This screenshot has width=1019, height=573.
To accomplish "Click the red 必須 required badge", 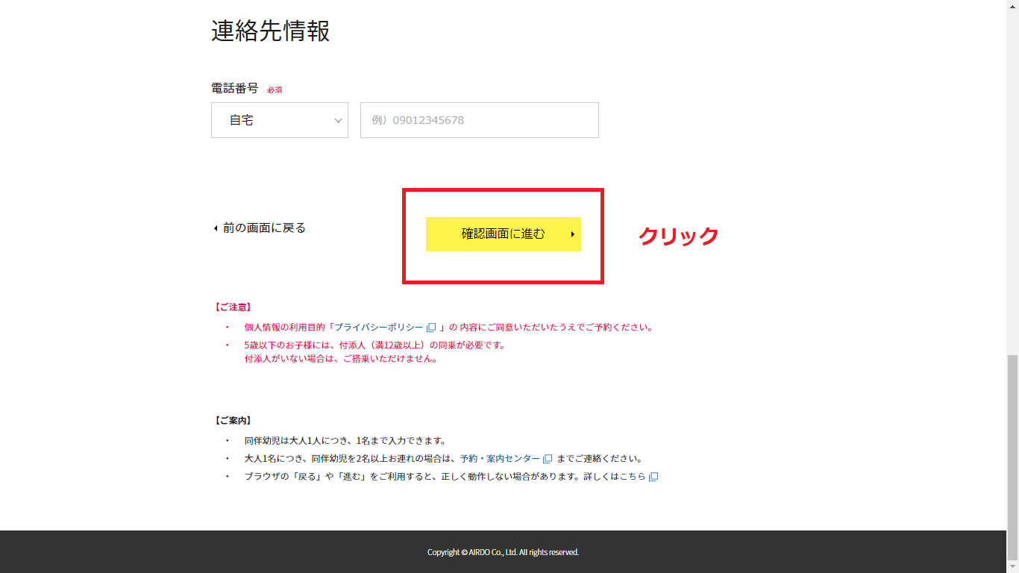I will 275,90.
